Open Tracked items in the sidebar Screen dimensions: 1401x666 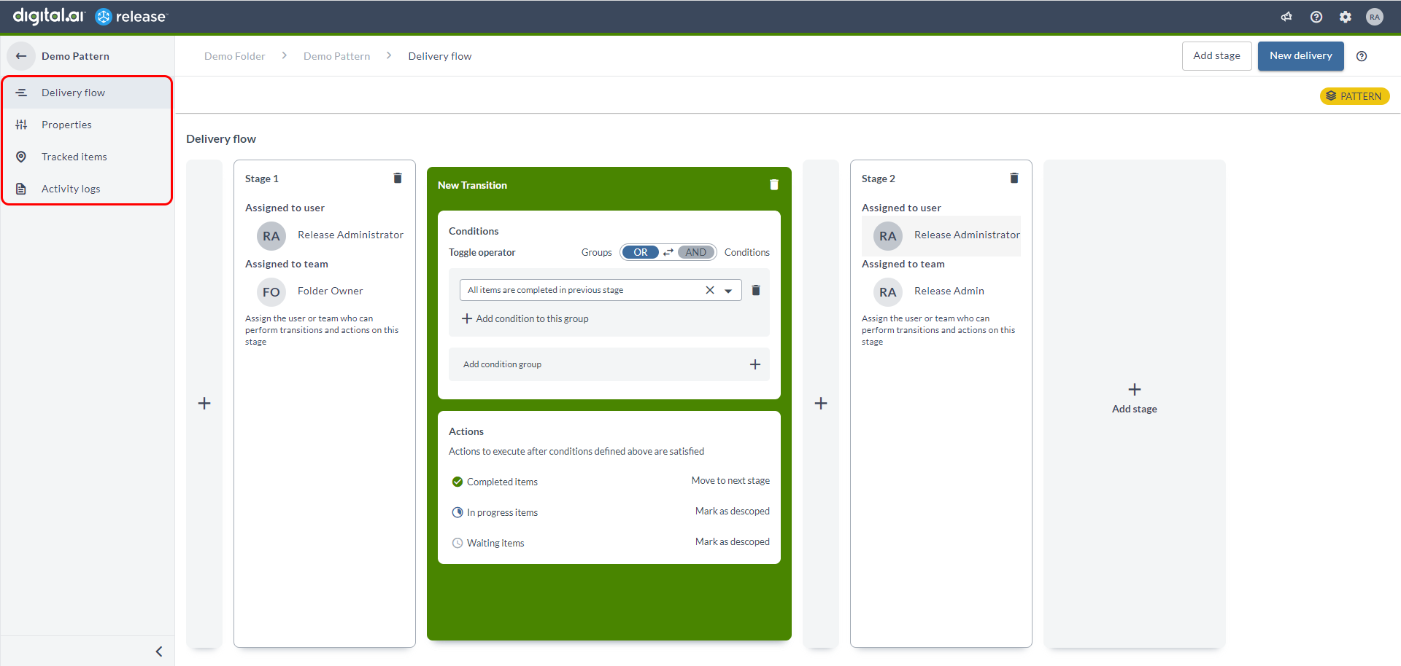[x=88, y=157]
